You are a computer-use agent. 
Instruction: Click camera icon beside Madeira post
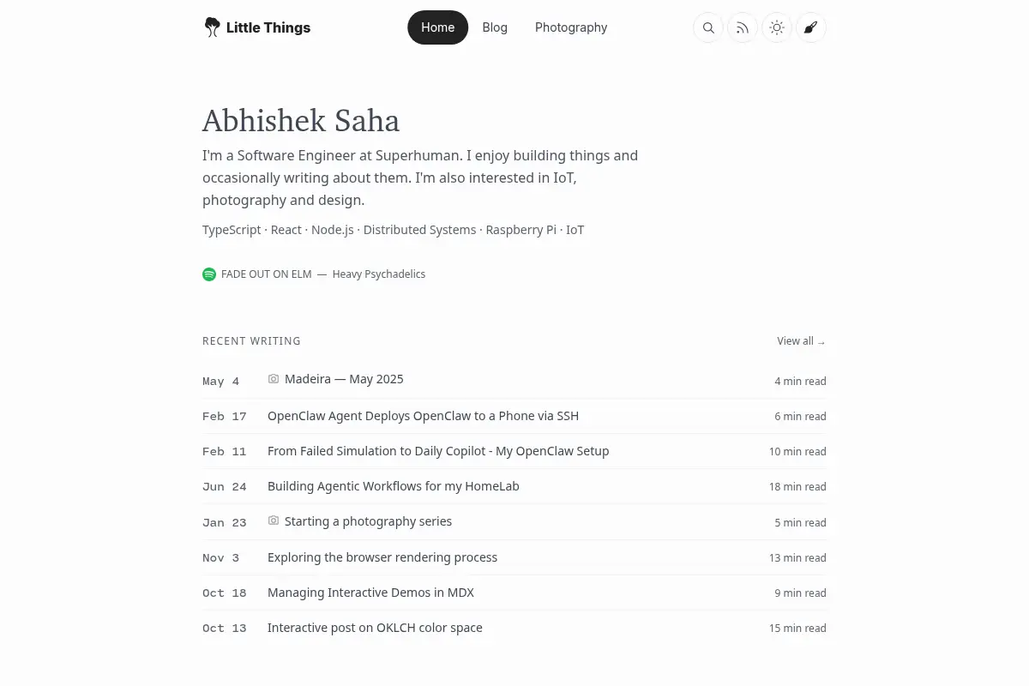click(274, 378)
